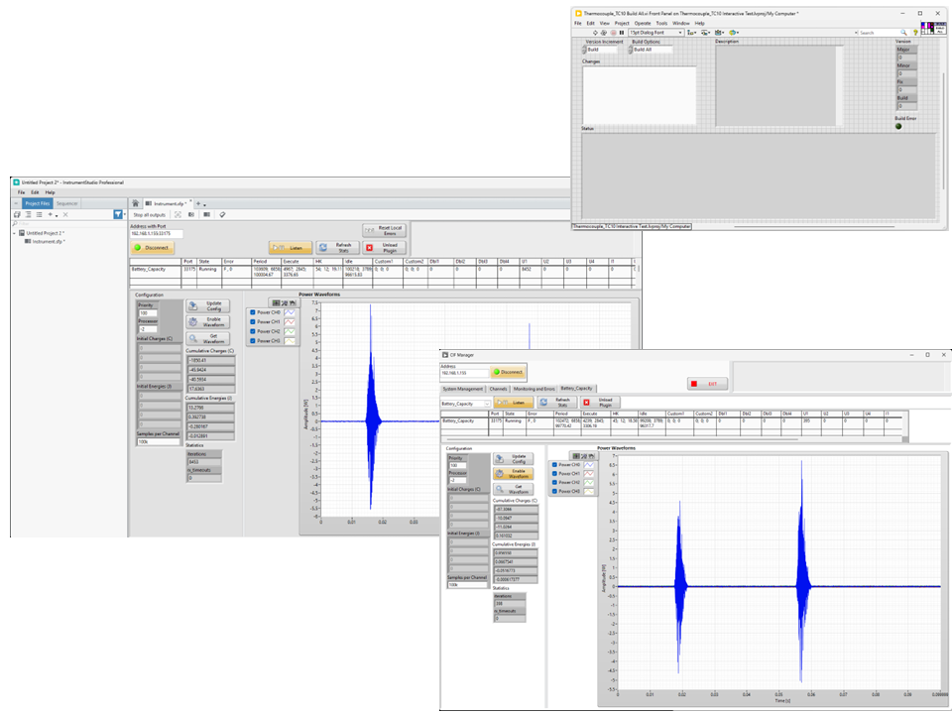Viewport: 952px width, 714px height.
Task: Click the Version Increment ring selector arrows
Action: pos(584,50)
